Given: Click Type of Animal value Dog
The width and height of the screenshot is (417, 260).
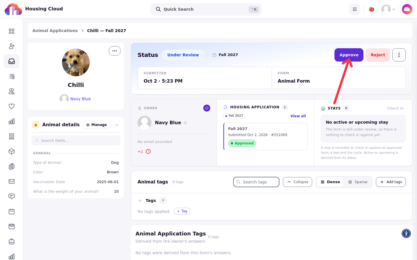Looking at the screenshot, I should (115, 163).
